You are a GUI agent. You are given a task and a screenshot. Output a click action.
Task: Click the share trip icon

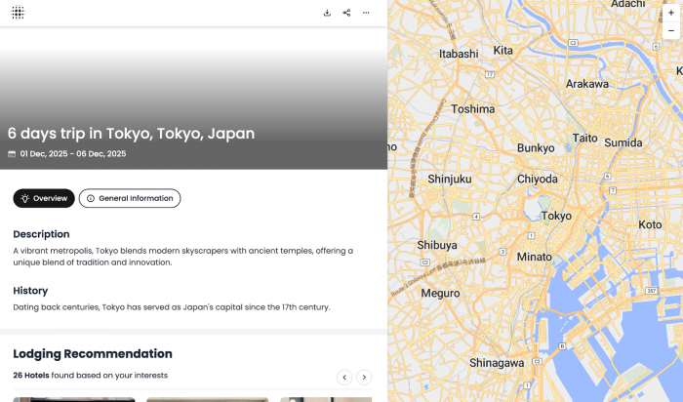(346, 13)
